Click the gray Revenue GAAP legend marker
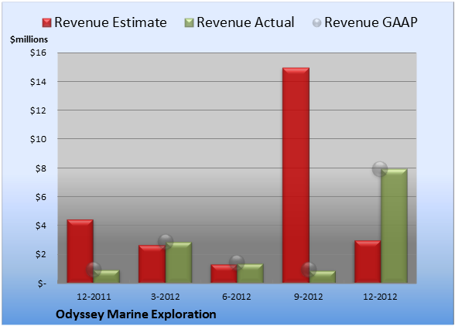This screenshot has height=326, width=455. coord(317,23)
